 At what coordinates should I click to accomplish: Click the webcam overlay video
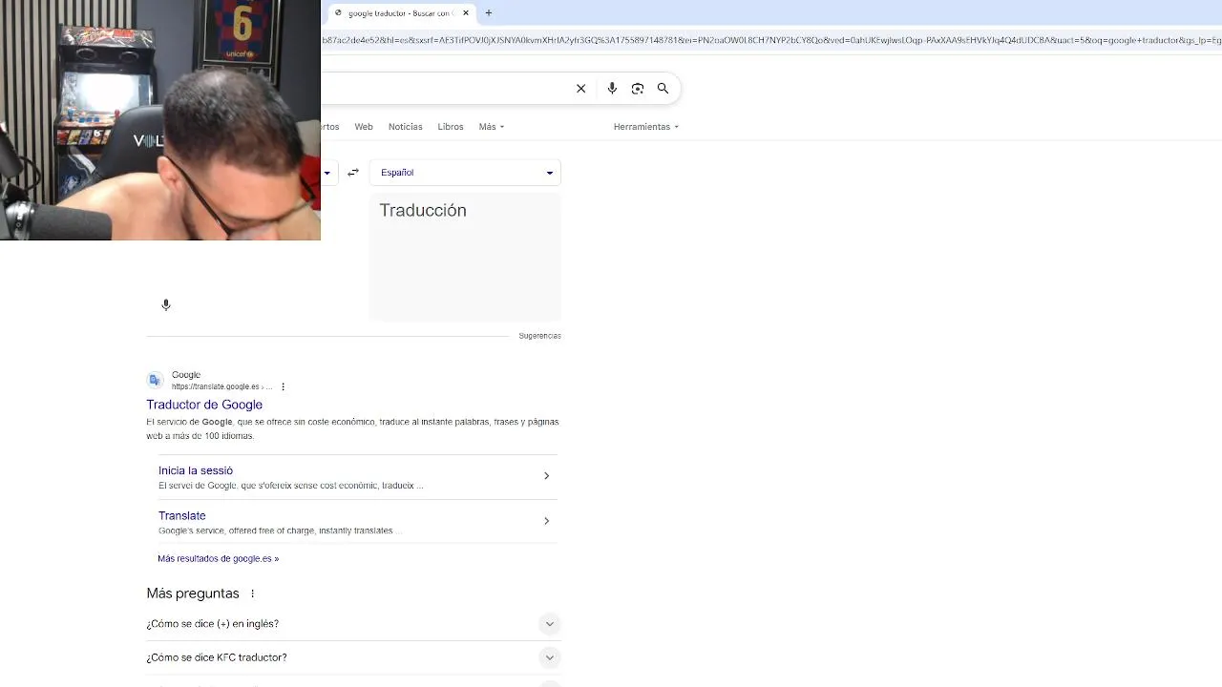[160, 120]
